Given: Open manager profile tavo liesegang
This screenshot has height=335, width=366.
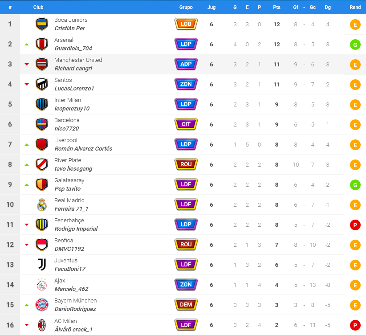Looking at the screenshot, I should pyautogui.click(x=73, y=169).
